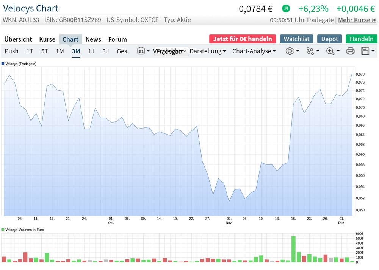Switch to the Übersicht tab
This screenshot has height=270, width=379.
[x=18, y=39]
